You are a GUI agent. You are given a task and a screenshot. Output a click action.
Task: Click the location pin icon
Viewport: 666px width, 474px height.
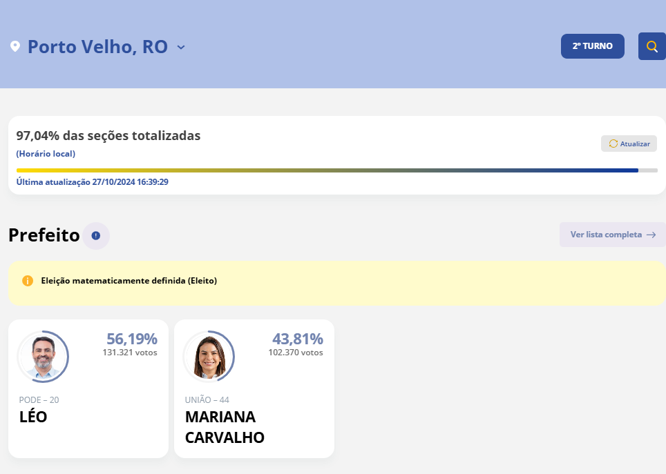(15, 47)
